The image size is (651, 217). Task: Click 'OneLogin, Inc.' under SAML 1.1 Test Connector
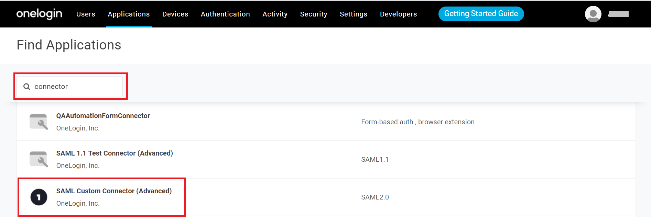click(x=78, y=165)
